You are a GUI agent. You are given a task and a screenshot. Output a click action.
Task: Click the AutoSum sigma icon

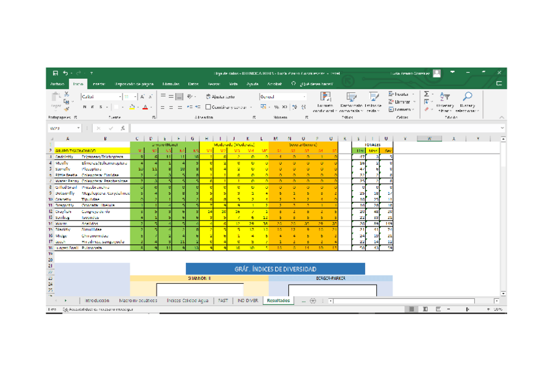tap(426, 94)
